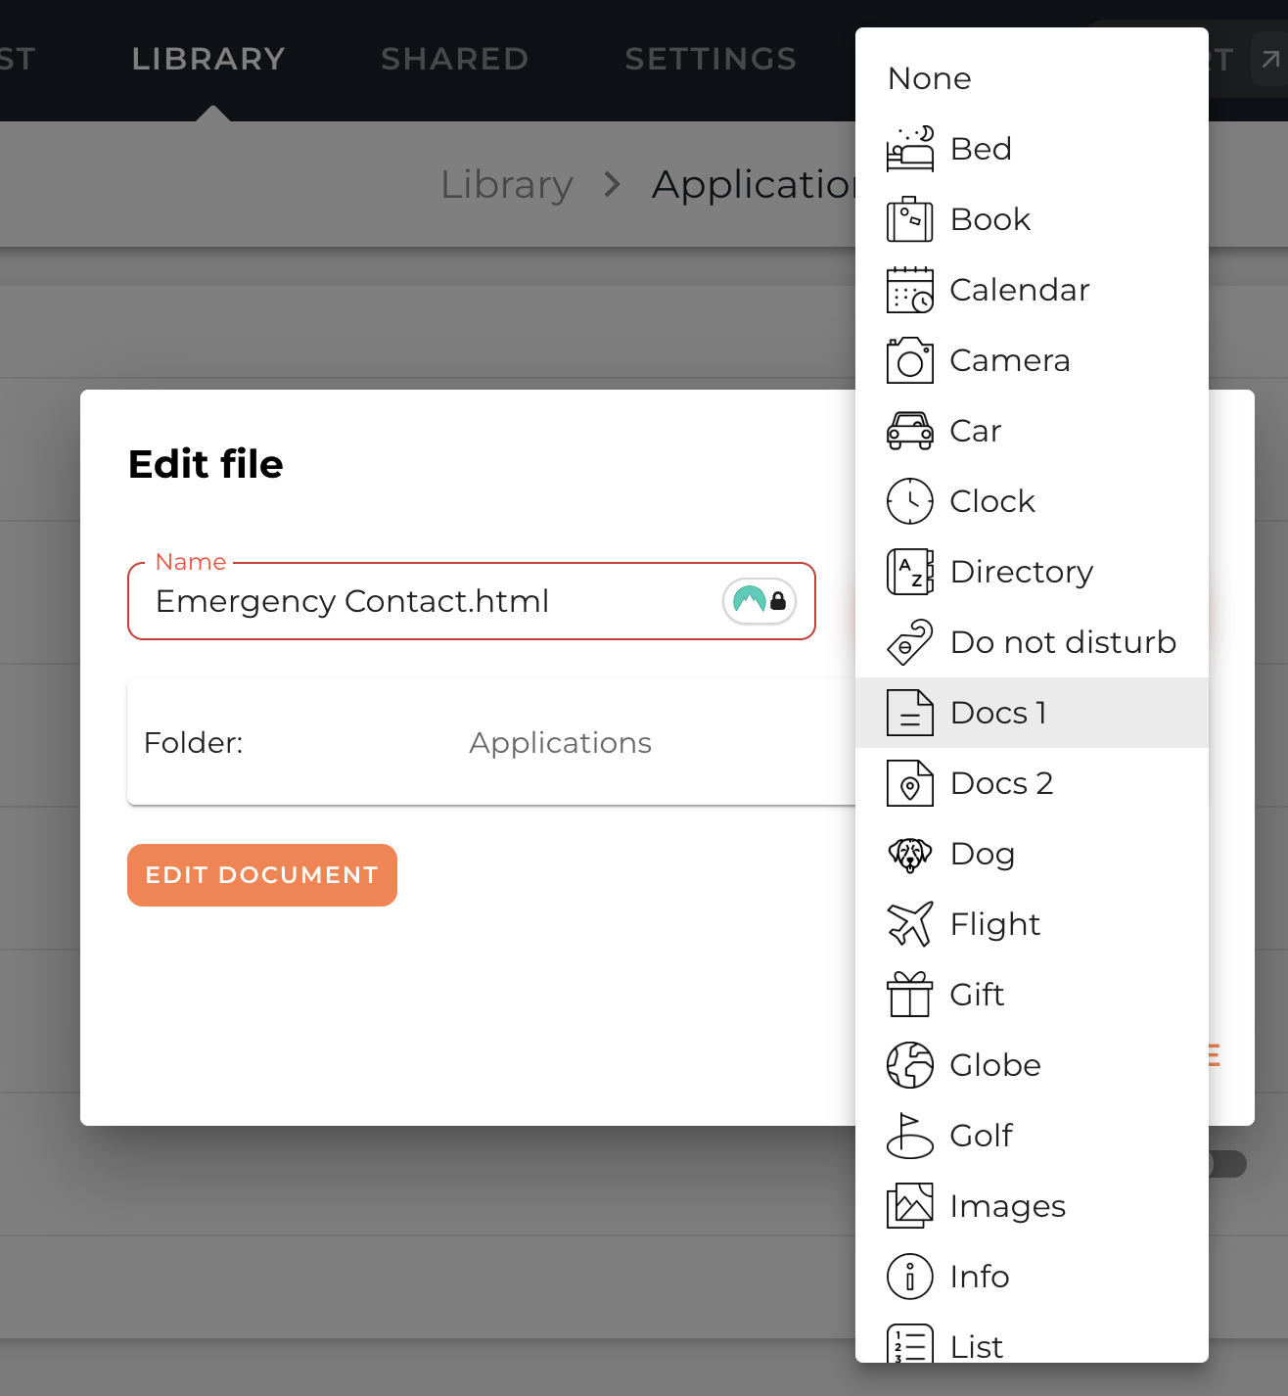Choose the Book icon from list

[989, 219]
